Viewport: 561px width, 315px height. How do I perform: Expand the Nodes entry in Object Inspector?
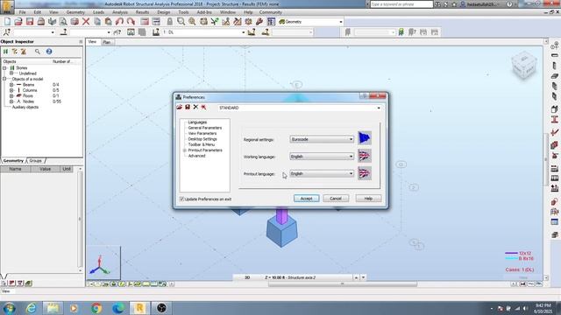(11, 101)
